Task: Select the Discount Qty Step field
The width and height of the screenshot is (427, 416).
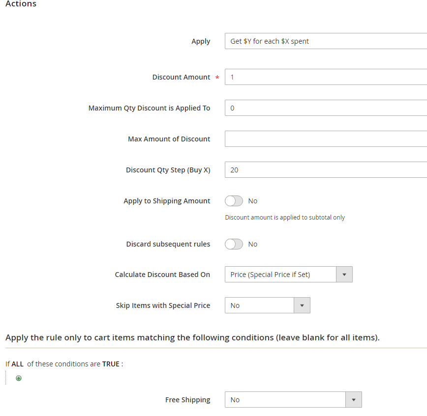Action: point(325,170)
